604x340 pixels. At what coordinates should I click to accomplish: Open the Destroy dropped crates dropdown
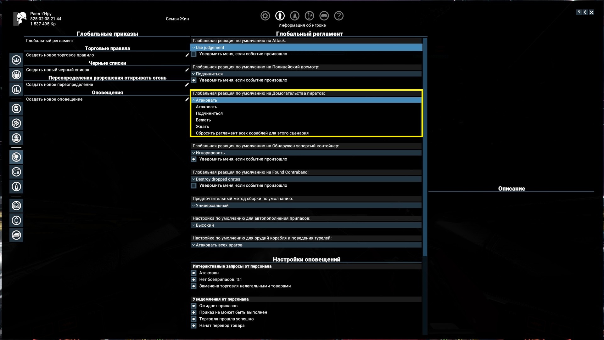click(x=306, y=179)
